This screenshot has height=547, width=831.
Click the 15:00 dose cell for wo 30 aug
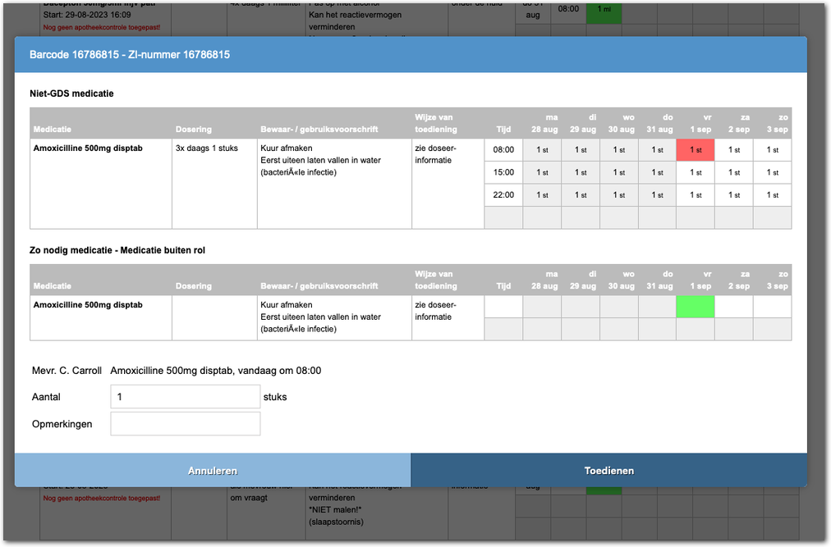coord(619,173)
